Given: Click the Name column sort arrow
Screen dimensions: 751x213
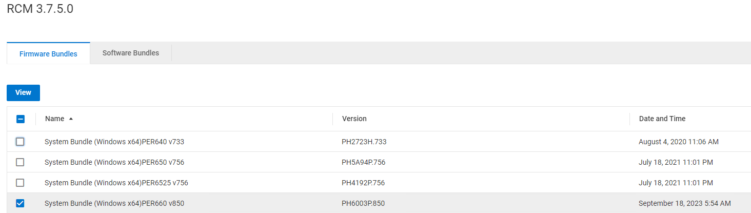Looking at the screenshot, I should click(x=71, y=119).
